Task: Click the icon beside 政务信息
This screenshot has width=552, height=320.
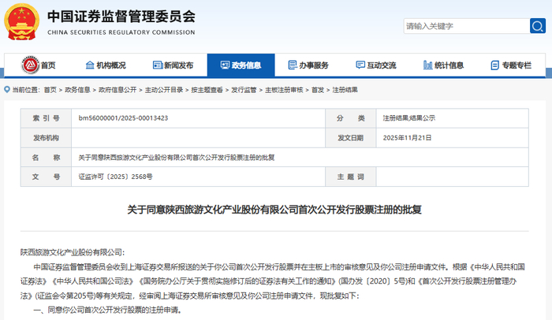Action: pos(225,65)
